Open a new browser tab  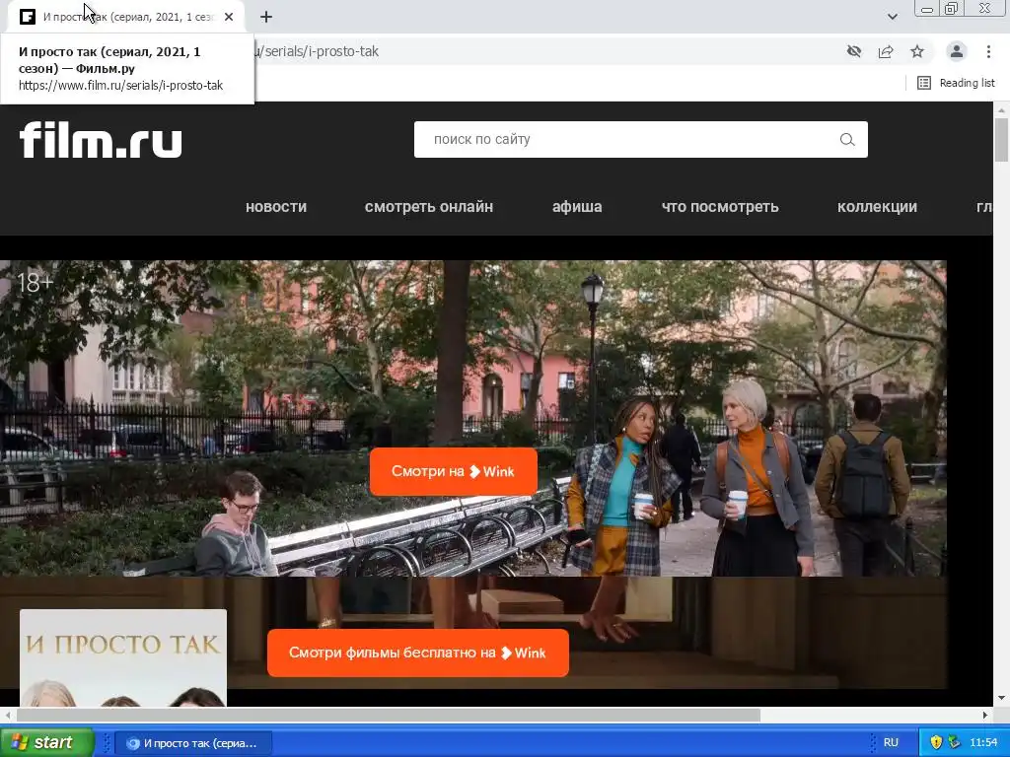pos(266,18)
